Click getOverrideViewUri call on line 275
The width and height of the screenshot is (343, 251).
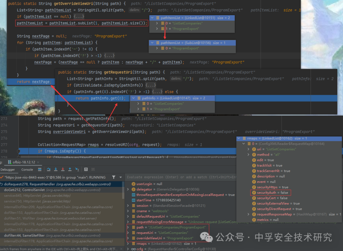click(x=112, y=132)
